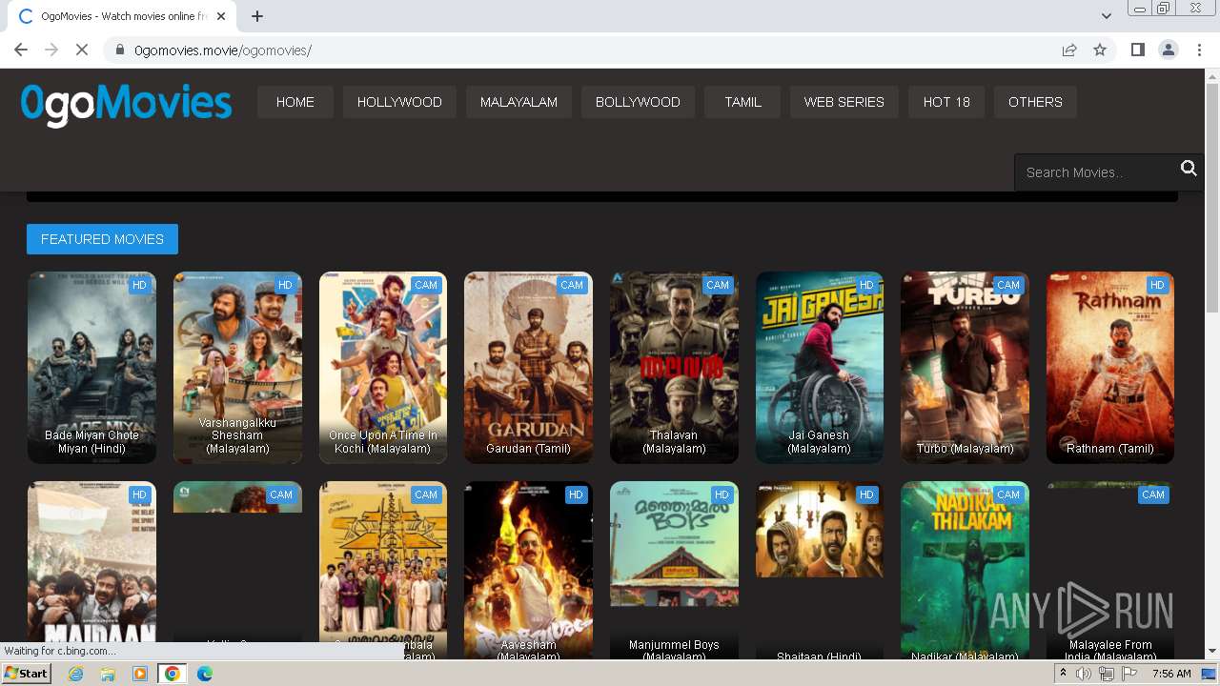Click the Search Movies input field
Viewport: 1220px width, 686px height.
[x=1096, y=172]
